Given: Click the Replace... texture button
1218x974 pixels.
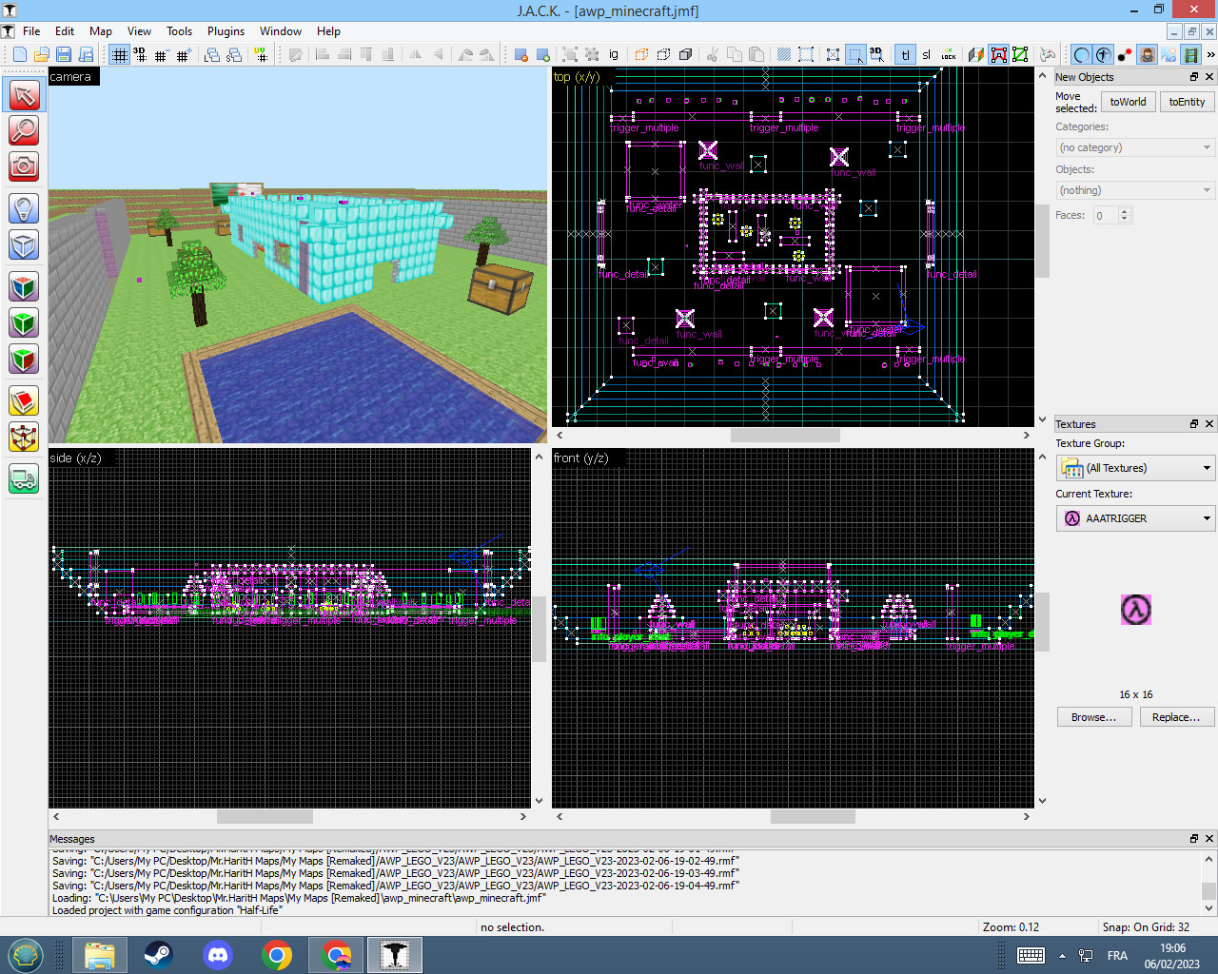Looking at the screenshot, I should (1176, 717).
